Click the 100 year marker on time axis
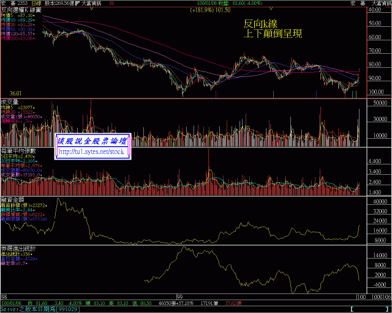This screenshot has width=392, height=313. click(361, 296)
